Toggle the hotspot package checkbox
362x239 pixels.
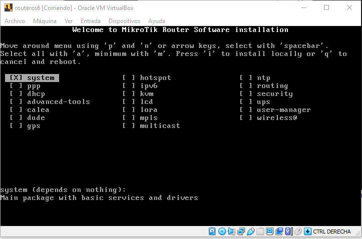(129, 78)
